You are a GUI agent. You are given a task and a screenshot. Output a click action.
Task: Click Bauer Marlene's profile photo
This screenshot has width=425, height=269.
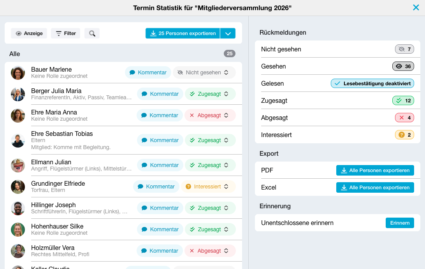click(18, 73)
